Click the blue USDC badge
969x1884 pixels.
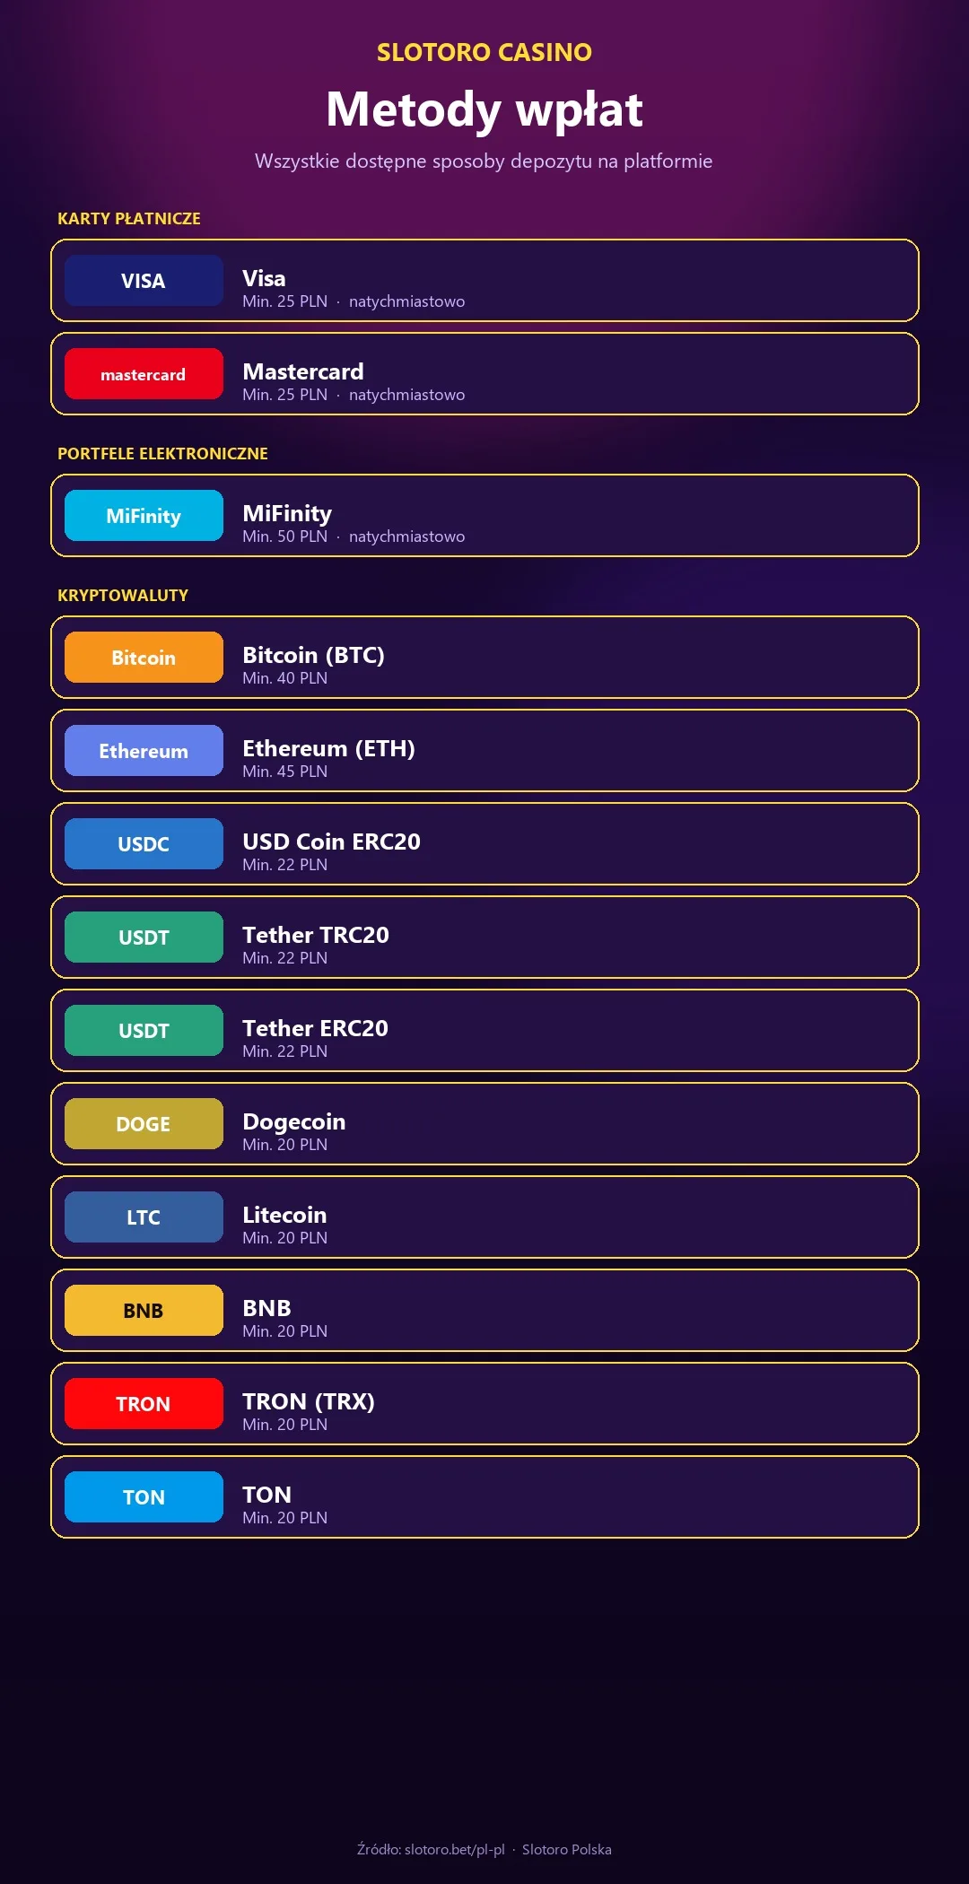point(144,844)
